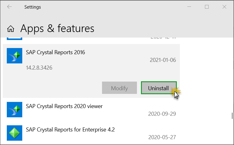Grab the vertical scrollbar thumb of the apps list
This screenshot has height=145, width=234.
click(232, 115)
